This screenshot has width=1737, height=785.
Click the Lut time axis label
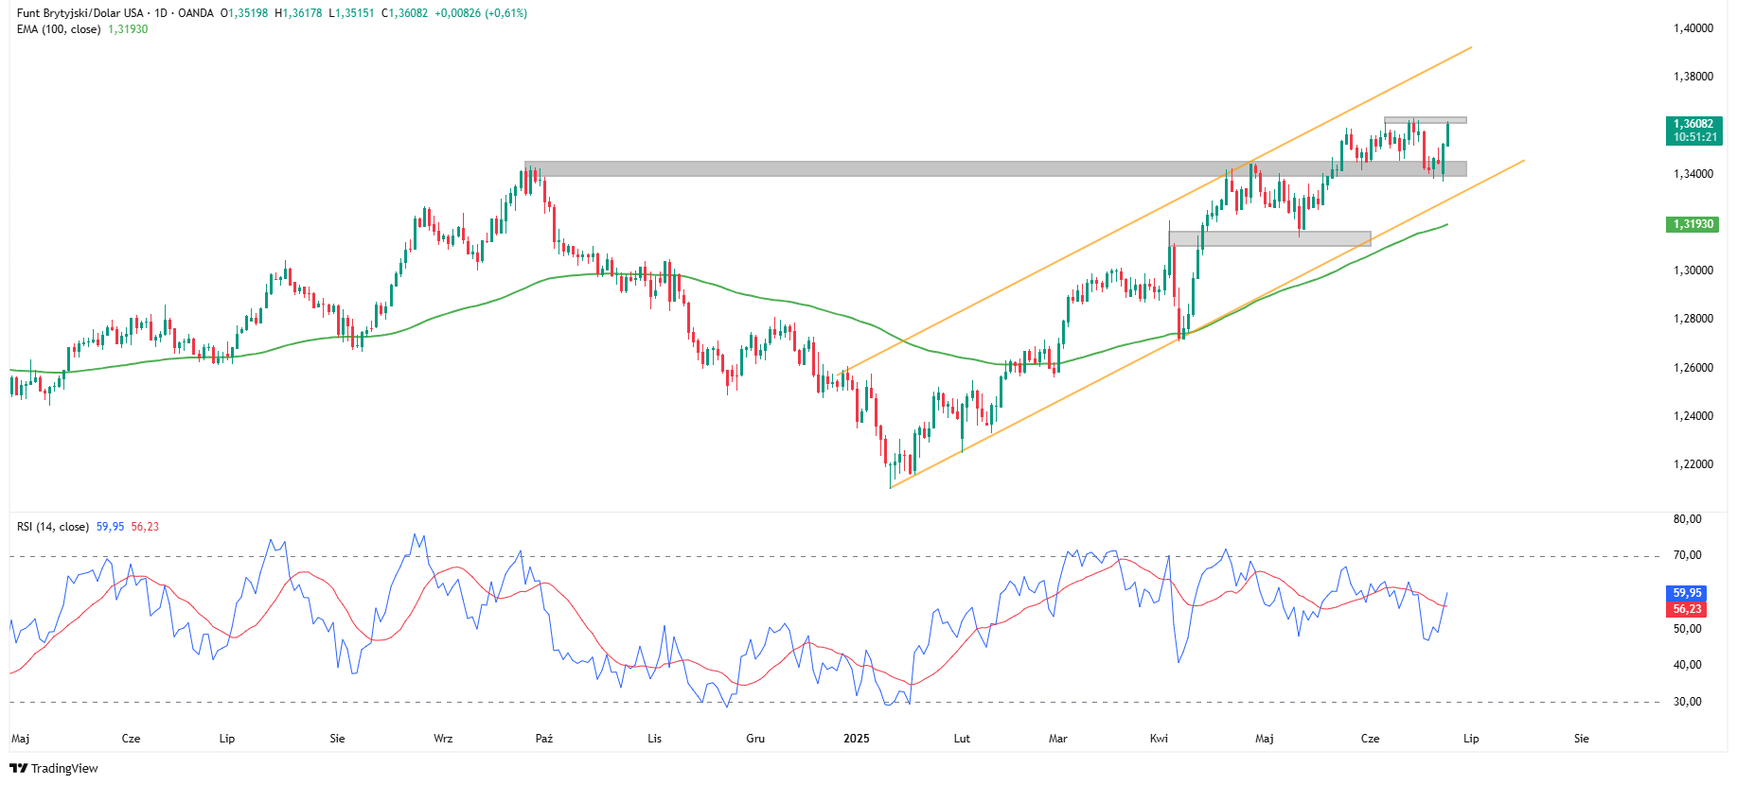(962, 739)
